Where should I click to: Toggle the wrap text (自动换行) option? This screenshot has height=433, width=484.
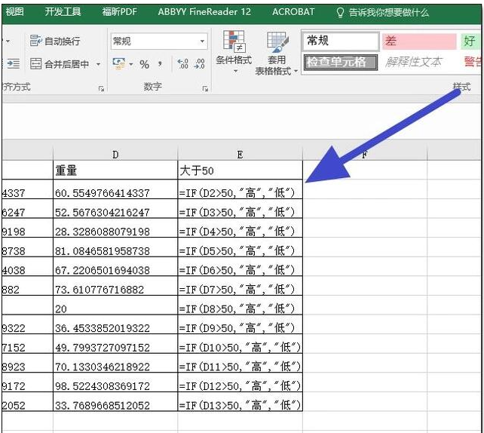pyautogui.click(x=55, y=41)
